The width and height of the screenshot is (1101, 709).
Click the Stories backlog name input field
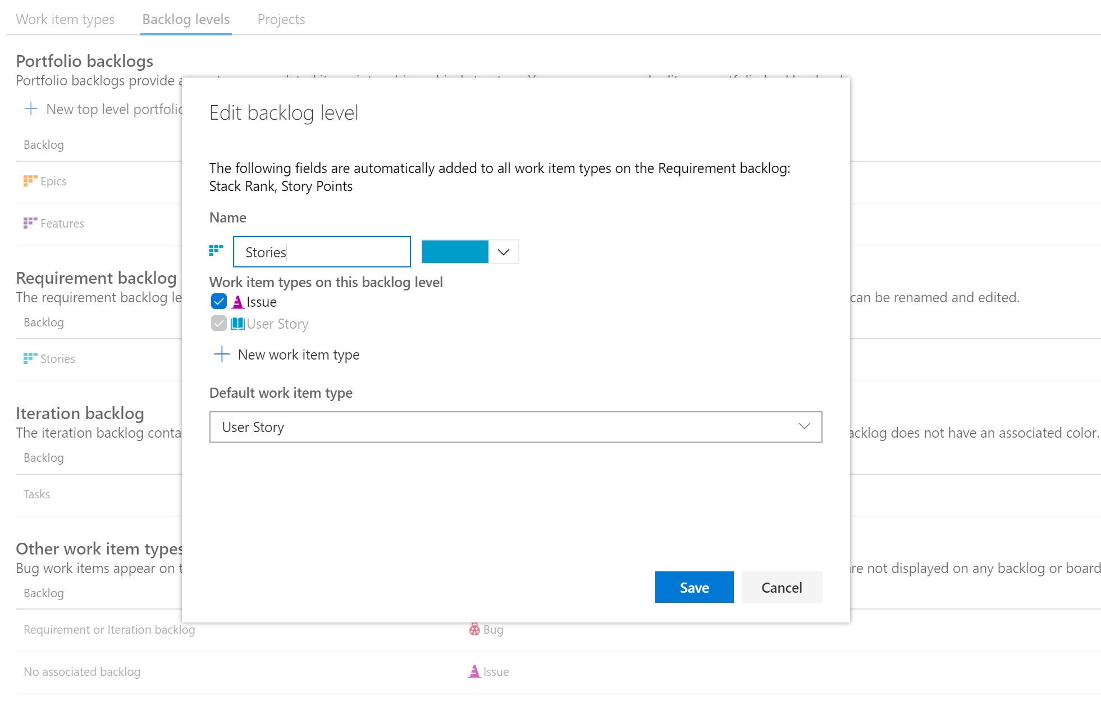[x=321, y=251]
